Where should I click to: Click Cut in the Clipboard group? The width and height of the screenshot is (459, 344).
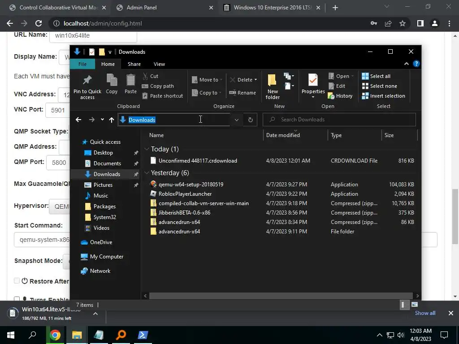(x=151, y=76)
